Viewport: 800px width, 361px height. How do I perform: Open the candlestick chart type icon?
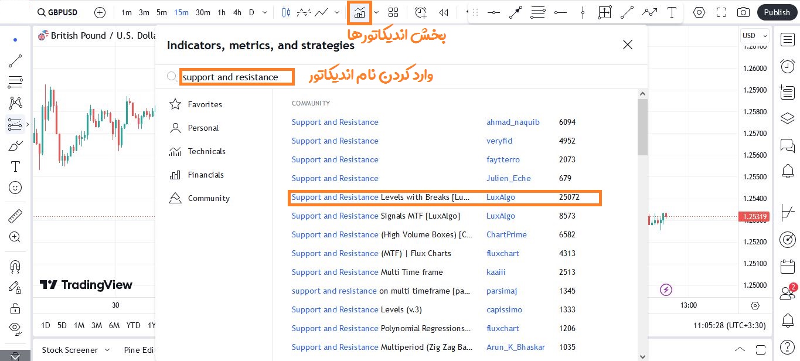286,12
